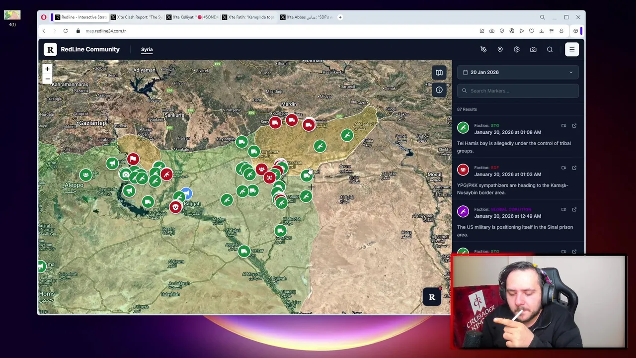Select the YPG/PKK sympathizers result text

pos(512,189)
